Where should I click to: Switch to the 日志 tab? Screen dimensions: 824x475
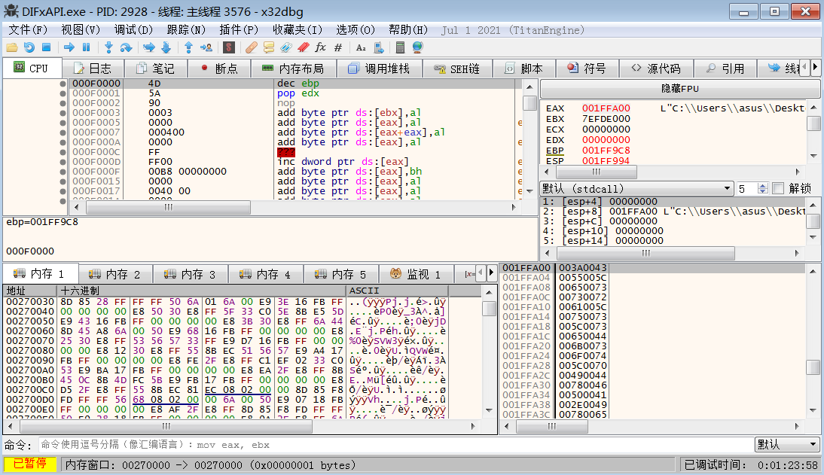[x=93, y=69]
